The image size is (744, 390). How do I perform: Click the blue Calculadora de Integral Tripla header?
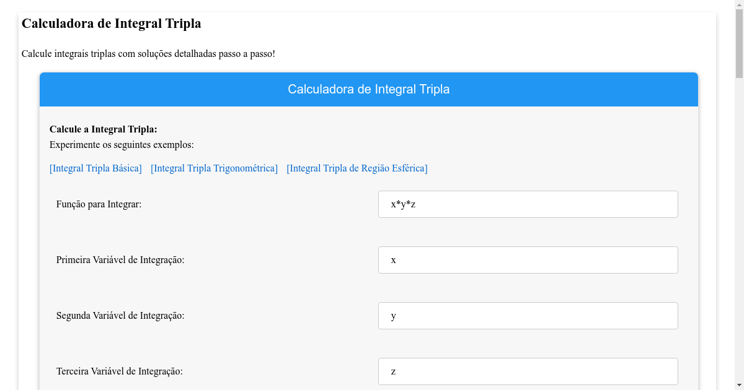[368, 89]
